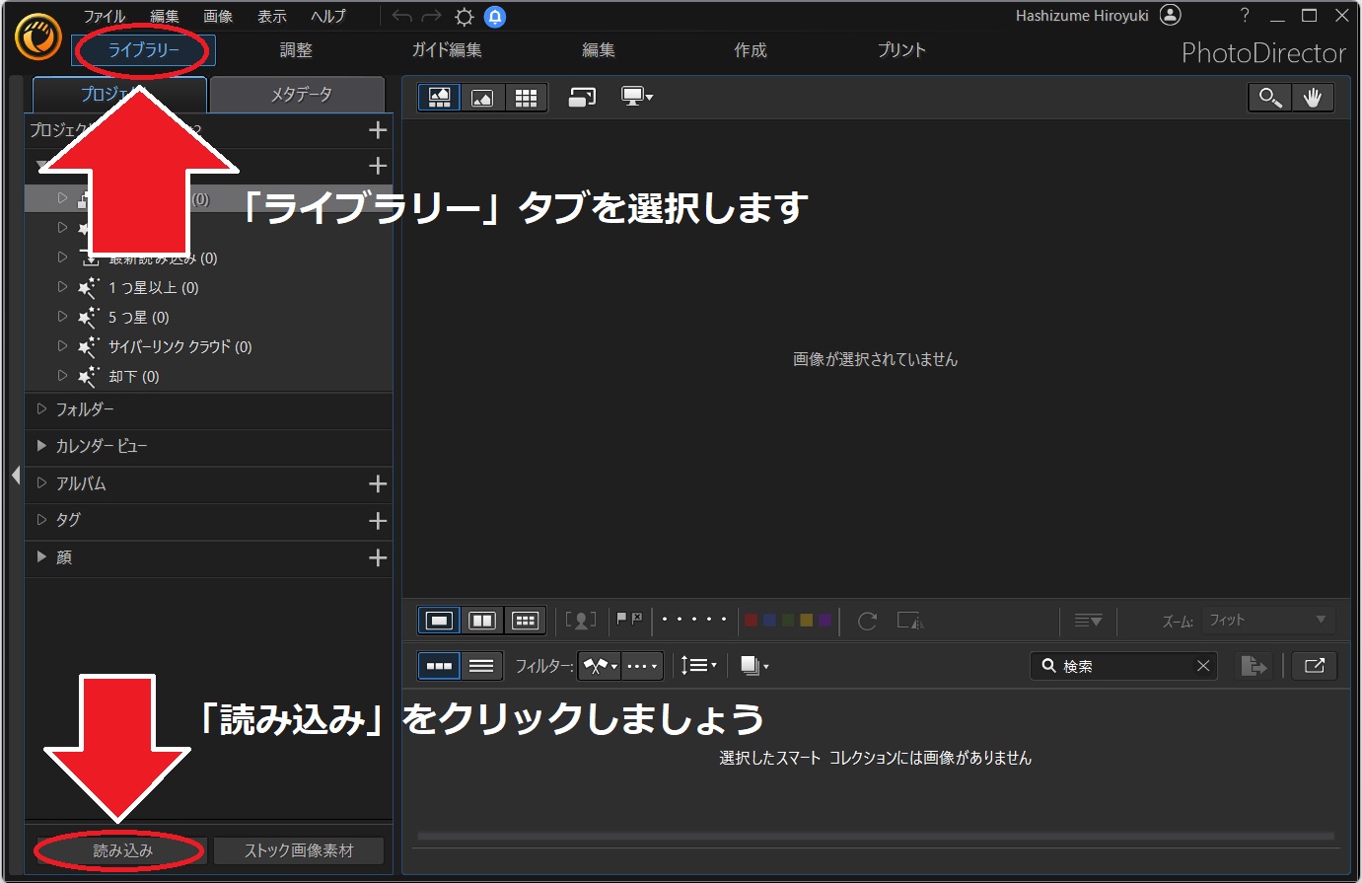Select the zoom magnifier tool
Image resolution: width=1362 pixels, height=883 pixels.
[1269, 97]
